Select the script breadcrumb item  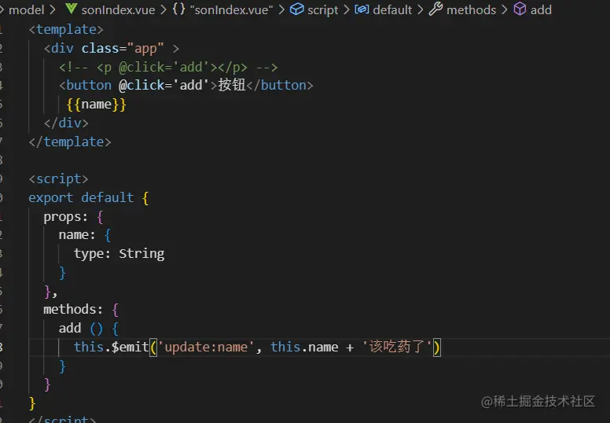coord(322,10)
